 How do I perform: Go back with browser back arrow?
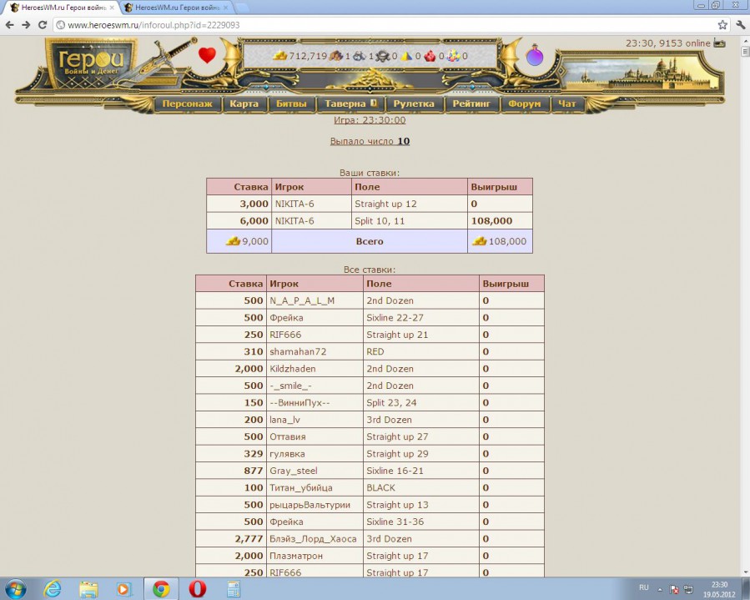click(9, 25)
